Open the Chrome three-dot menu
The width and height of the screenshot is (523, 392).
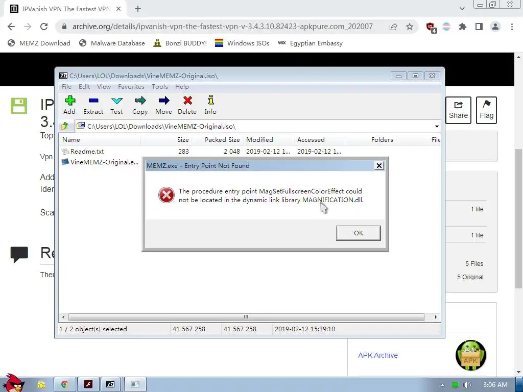pos(512,27)
